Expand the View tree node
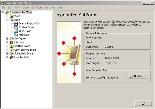Viewport: 155px width, 109px height. (x=7, y=16)
